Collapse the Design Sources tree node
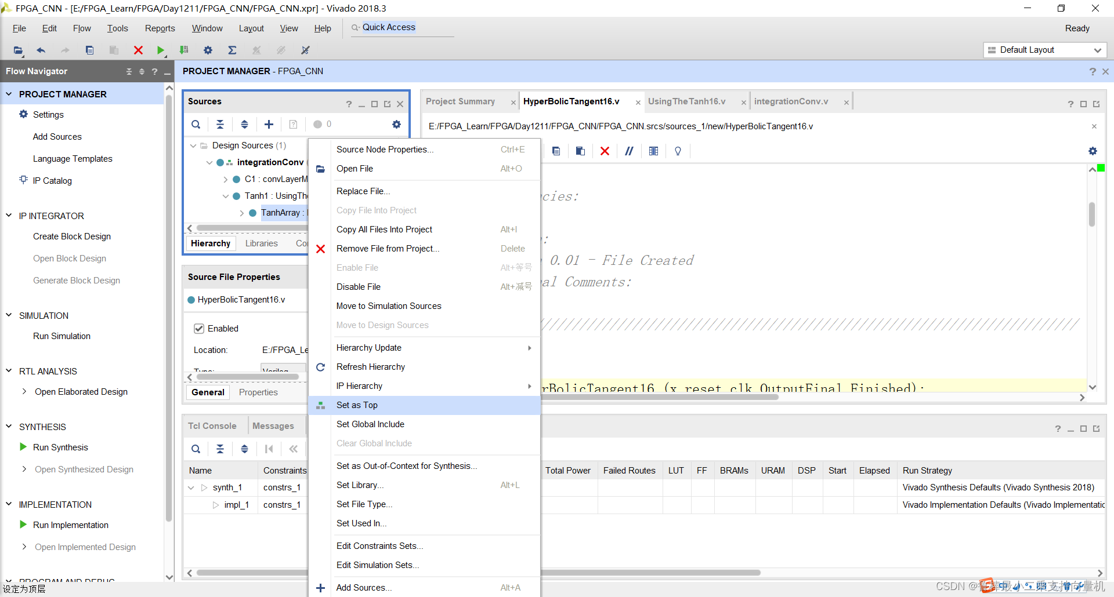Screen dimensions: 1114x597 (193, 145)
